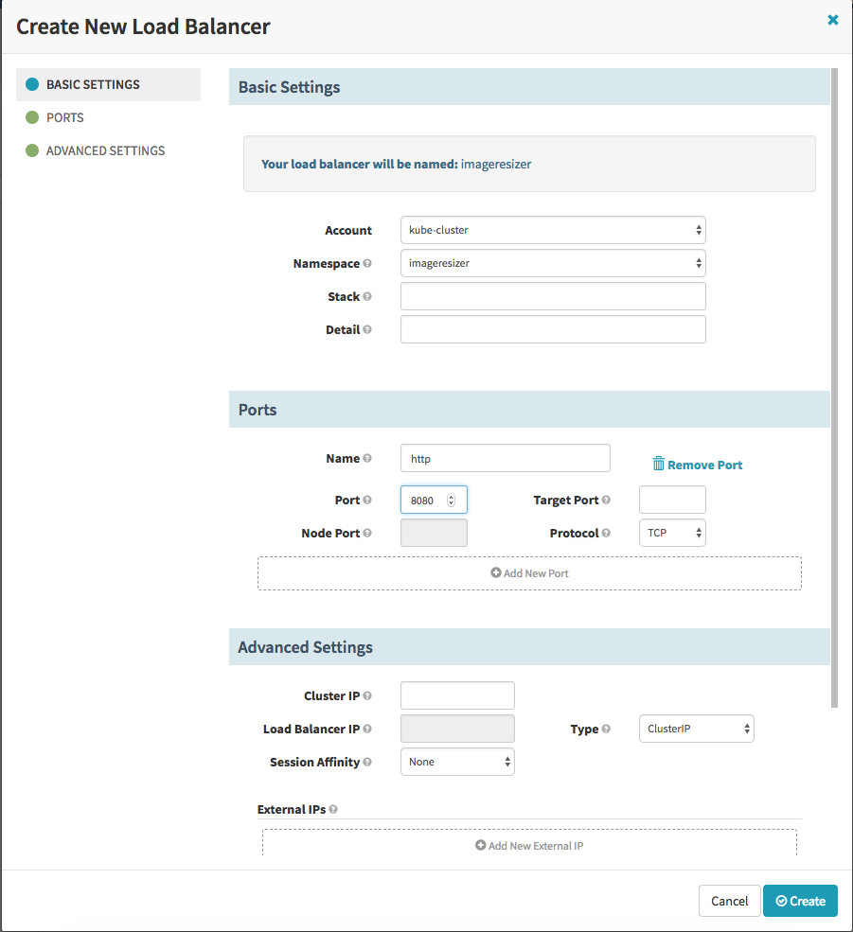Open the Namespace dropdown
The image size is (853, 932).
[x=553, y=263]
